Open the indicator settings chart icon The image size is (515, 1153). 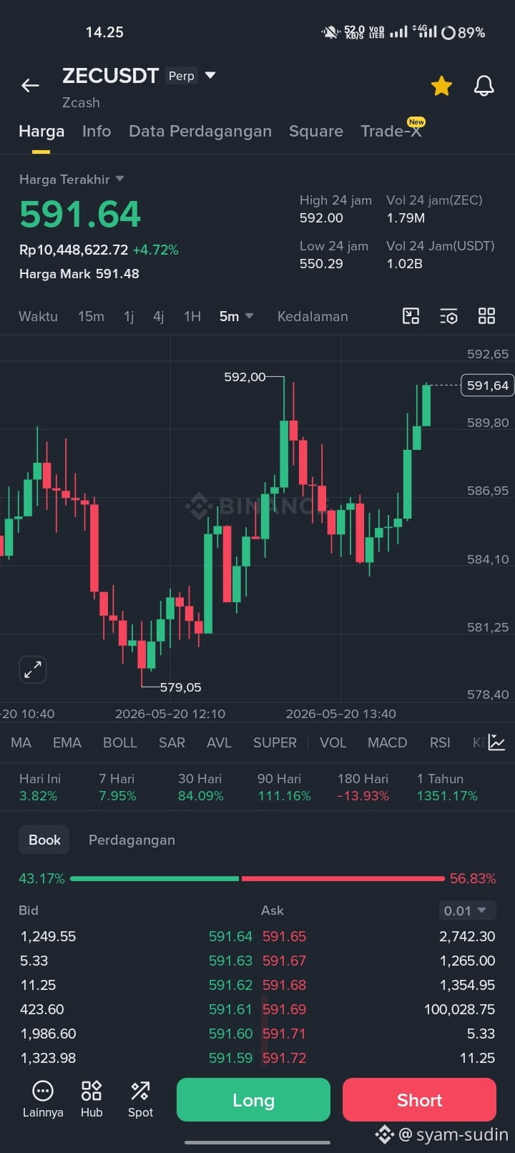pos(497,742)
